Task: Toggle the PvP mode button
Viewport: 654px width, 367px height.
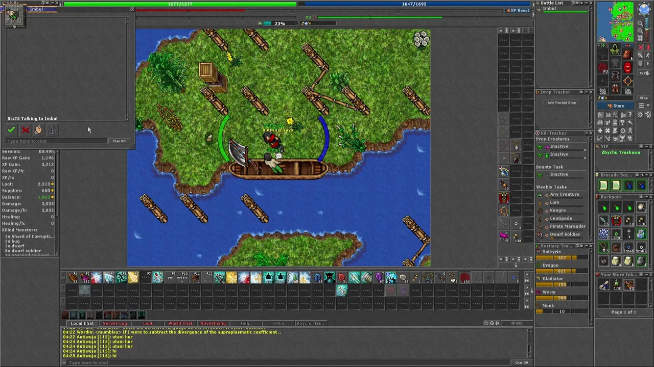Action: [644, 73]
